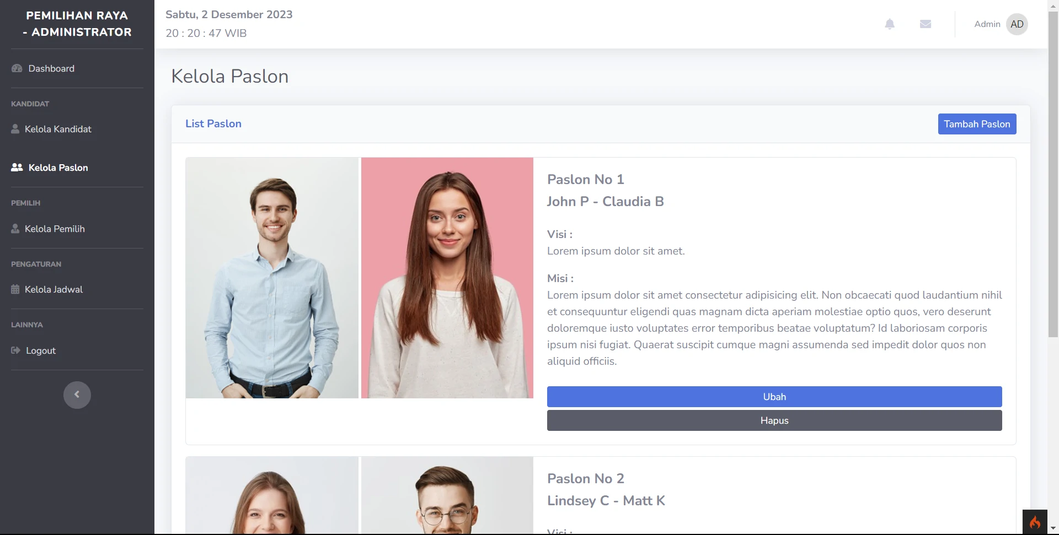The height and width of the screenshot is (535, 1059).
Task: Open the Kelola Jadwal calendar icon
Action: (15, 289)
